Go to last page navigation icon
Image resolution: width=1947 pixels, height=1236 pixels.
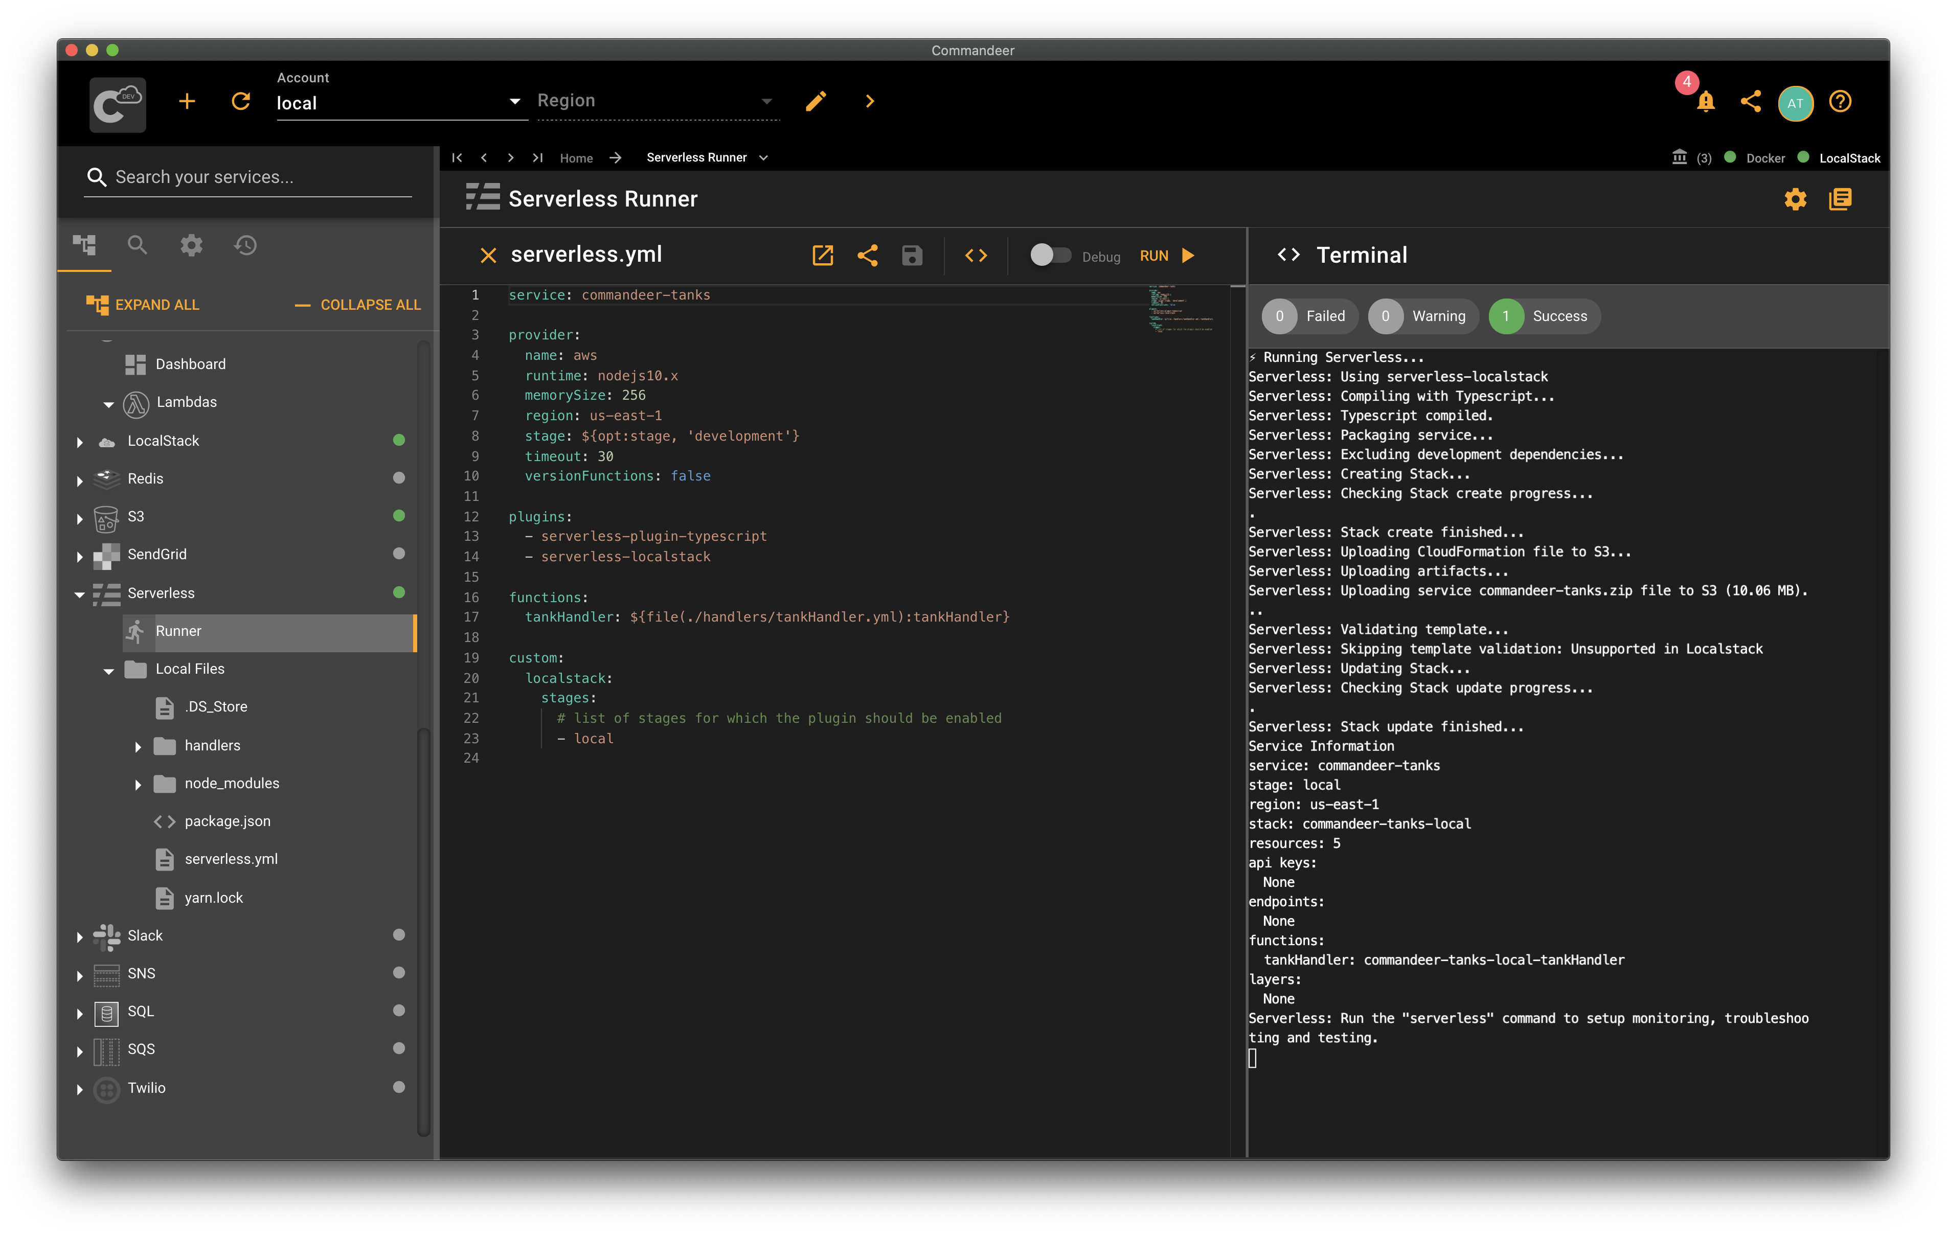(537, 157)
